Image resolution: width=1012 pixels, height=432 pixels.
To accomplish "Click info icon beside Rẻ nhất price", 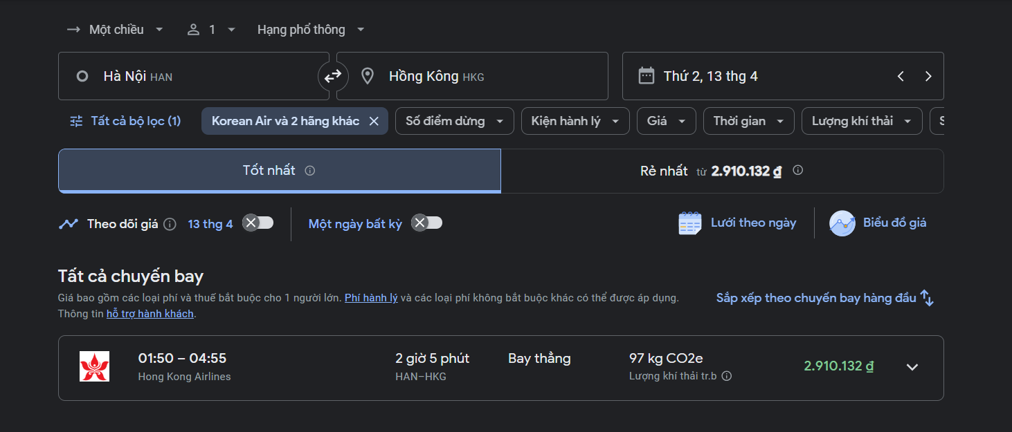I will click(797, 170).
